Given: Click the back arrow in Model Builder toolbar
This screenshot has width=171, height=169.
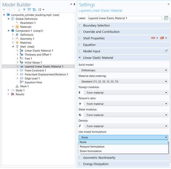Looking at the screenshot, I should click(x=4, y=10).
